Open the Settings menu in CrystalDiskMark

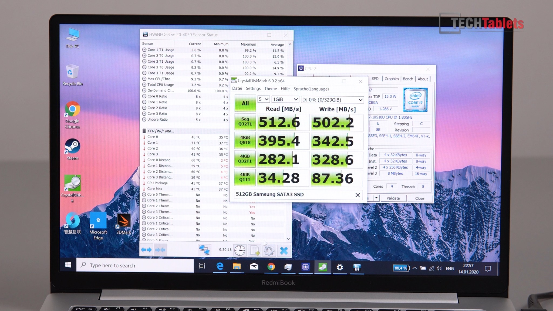point(253,89)
